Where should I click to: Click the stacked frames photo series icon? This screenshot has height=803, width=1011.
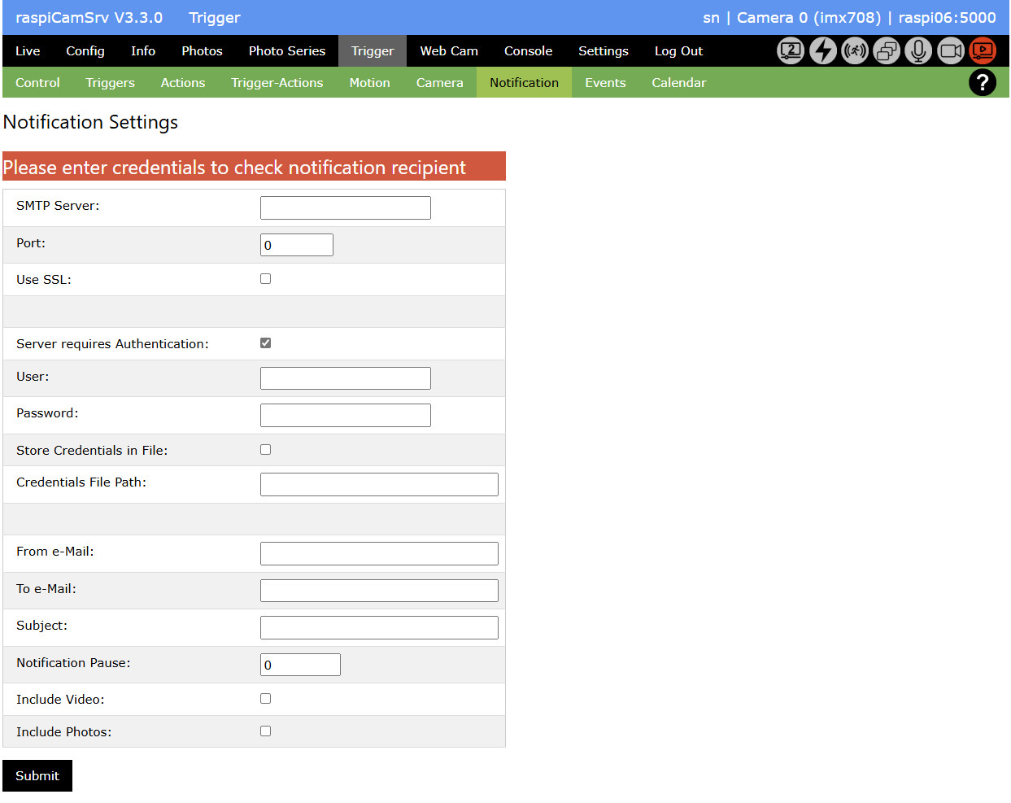point(887,51)
